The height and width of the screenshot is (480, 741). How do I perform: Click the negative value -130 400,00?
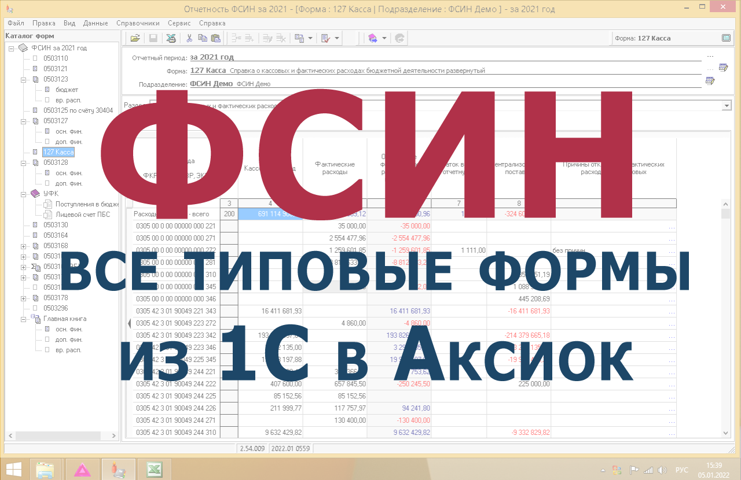coord(399,420)
